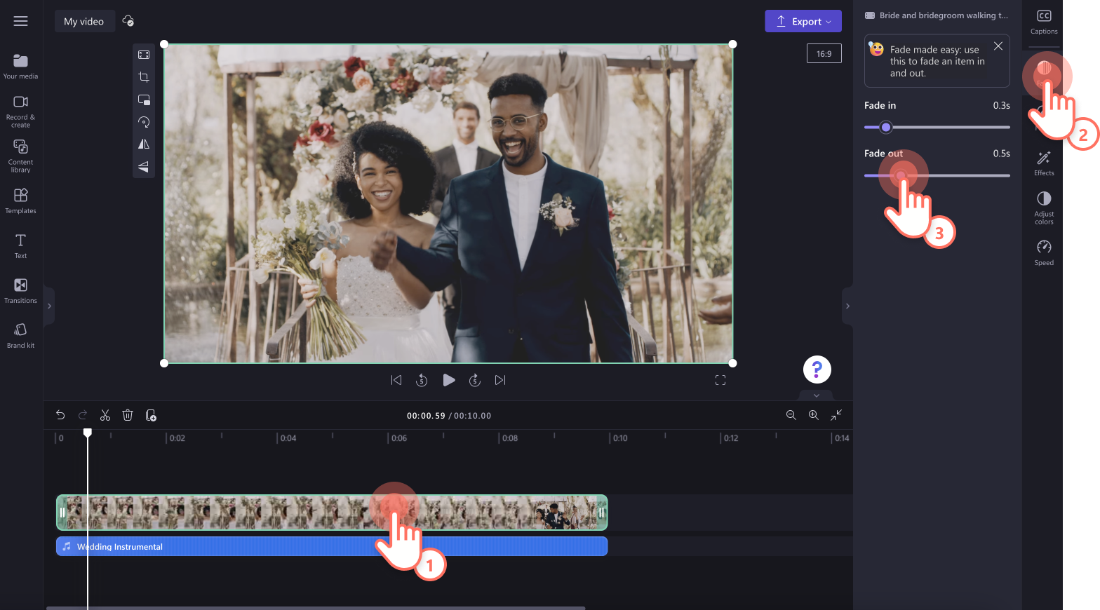Image resolution: width=1100 pixels, height=610 pixels.
Task: Select the fit-to-frame tool
Action: click(144, 55)
